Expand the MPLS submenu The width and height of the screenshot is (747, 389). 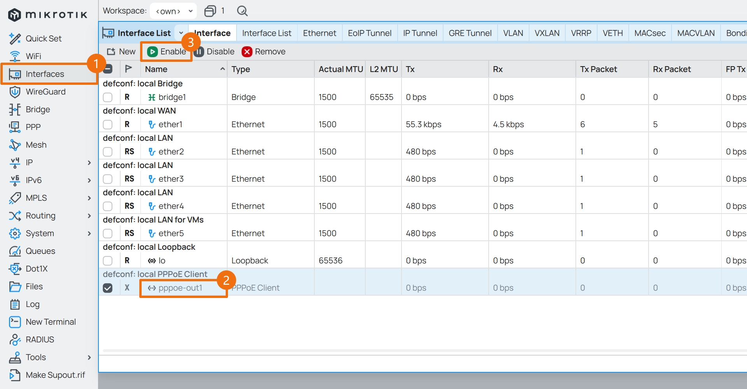point(89,198)
